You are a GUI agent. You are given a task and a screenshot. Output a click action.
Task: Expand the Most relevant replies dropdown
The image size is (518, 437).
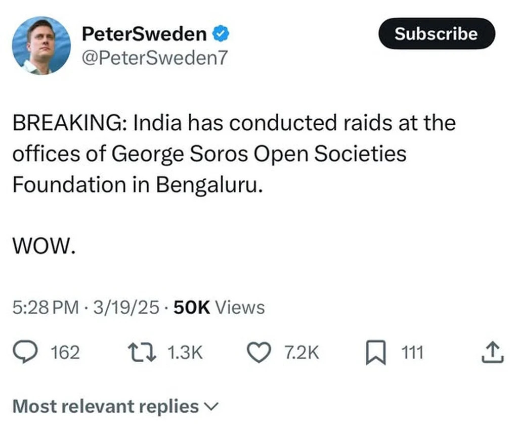[105, 406]
